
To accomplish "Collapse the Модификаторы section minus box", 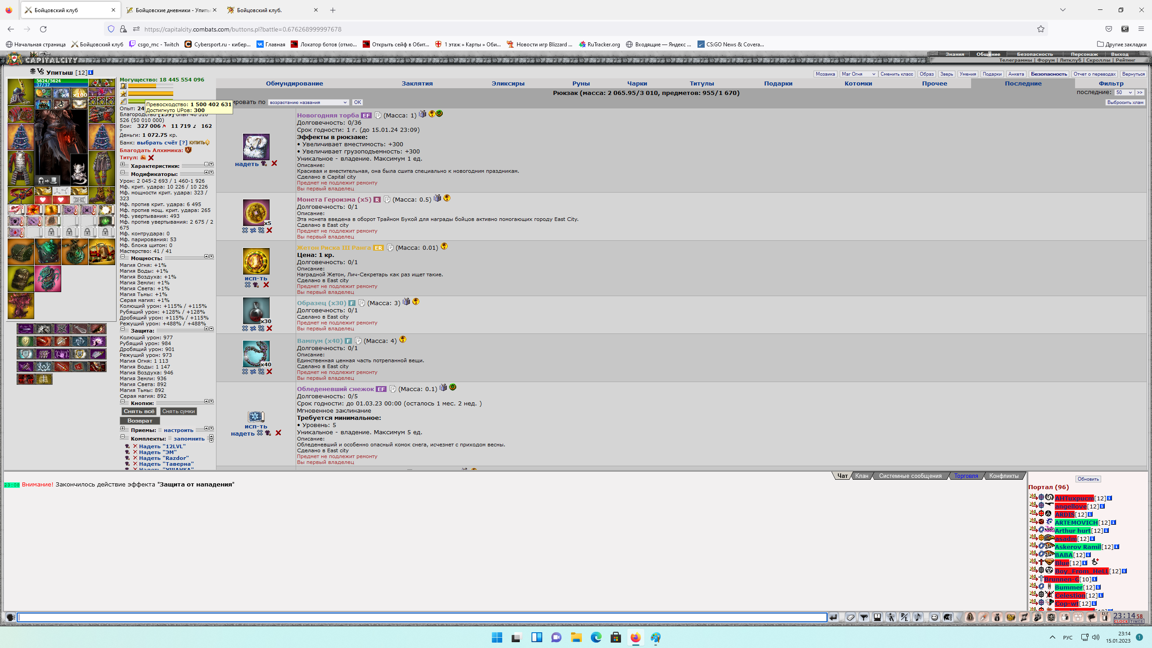I will pyautogui.click(x=122, y=172).
